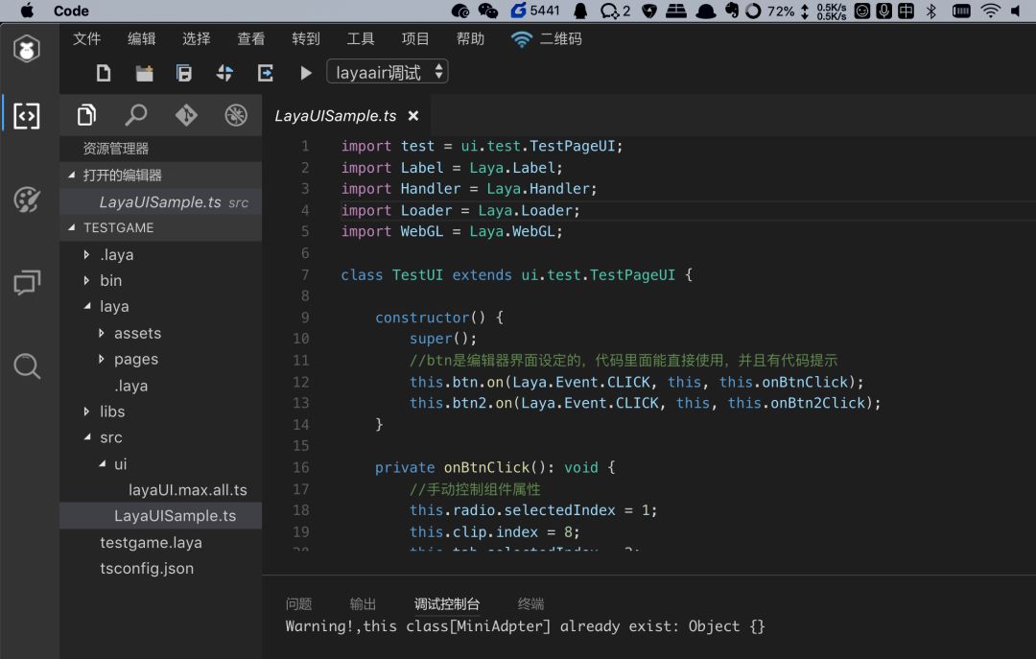
Task: Expand the libs folder
Action: point(111,412)
